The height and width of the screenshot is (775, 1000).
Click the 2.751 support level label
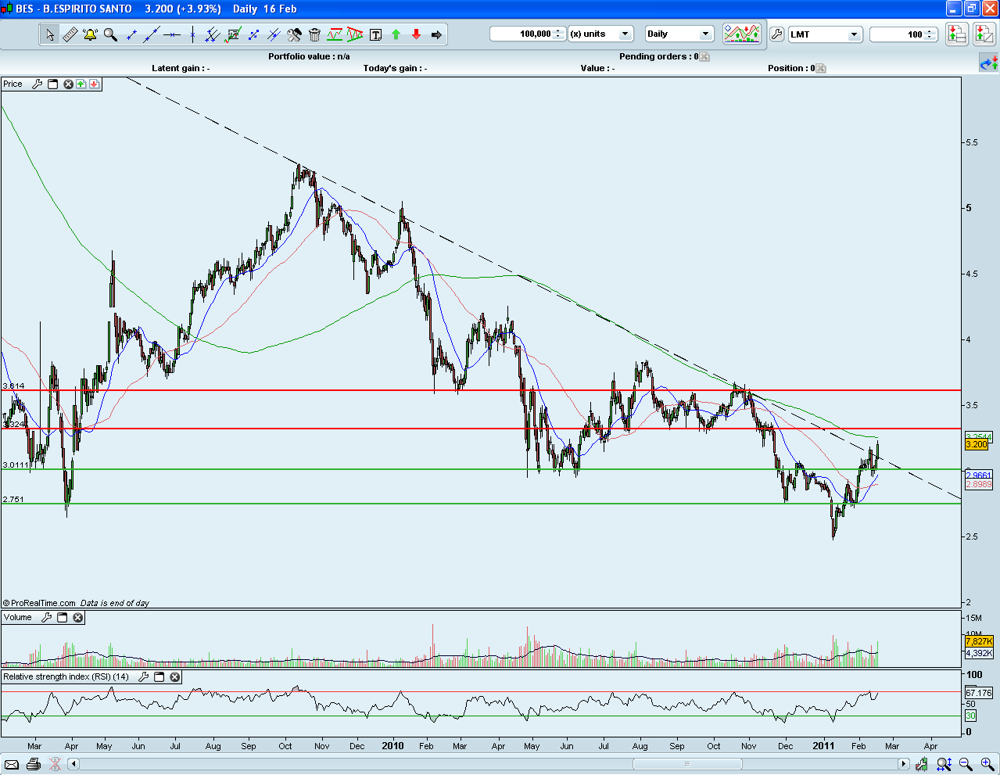(13, 499)
